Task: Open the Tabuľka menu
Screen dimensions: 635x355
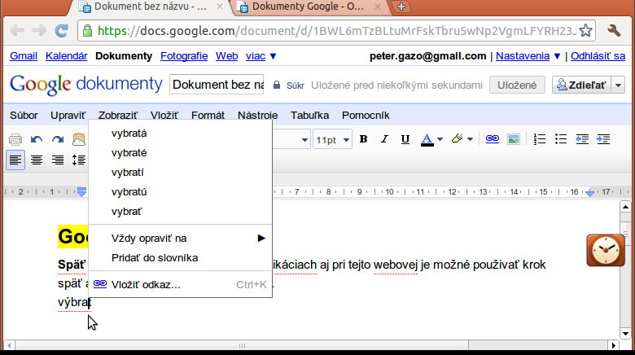Action: tap(310, 116)
